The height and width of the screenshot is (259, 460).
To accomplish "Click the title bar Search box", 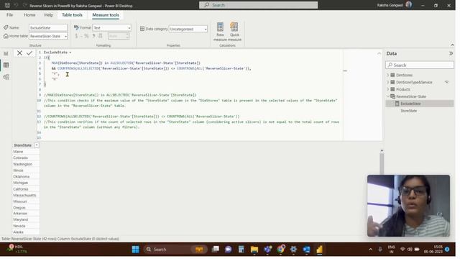I will (259, 5).
